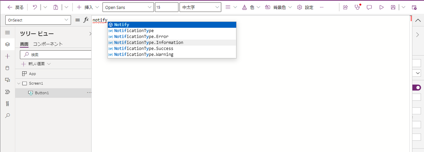This screenshot has height=152, width=424.
Task: Switch to the コンポーネント tab
Action: [x=48, y=44]
